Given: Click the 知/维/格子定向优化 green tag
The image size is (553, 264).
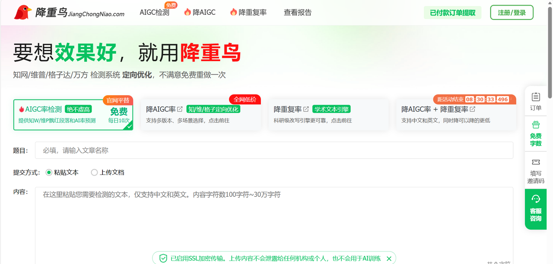Looking at the screenshot, I should pos(213,109).
